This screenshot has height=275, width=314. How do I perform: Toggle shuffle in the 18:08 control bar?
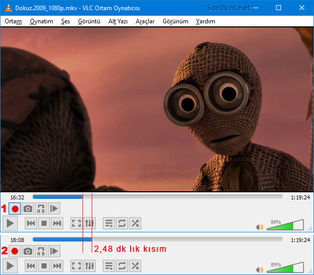pyautogui.click(x=135, y=266)
